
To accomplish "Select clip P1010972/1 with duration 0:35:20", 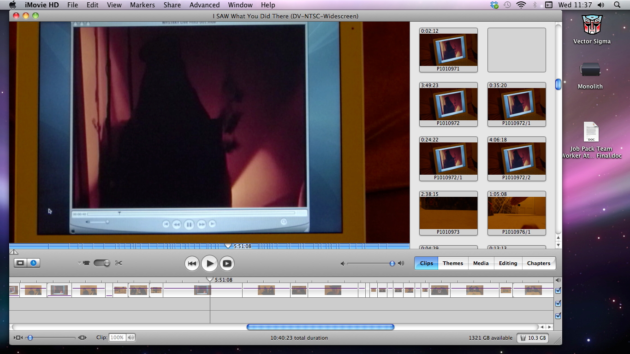I will click(517, 104).
